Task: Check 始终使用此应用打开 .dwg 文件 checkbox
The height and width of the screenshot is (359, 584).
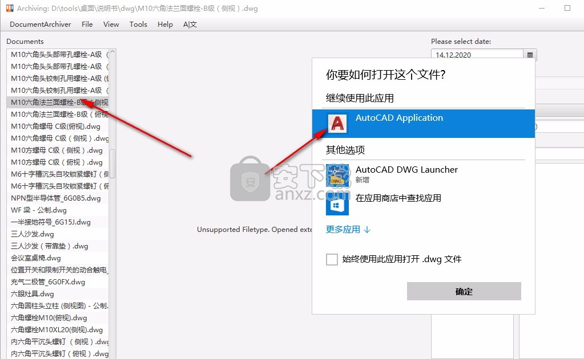Action: coord(332,259)
